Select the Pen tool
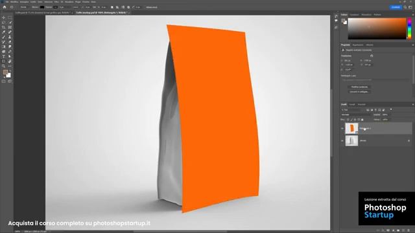This screenshot has height=233, width=415. click(10, 52)
